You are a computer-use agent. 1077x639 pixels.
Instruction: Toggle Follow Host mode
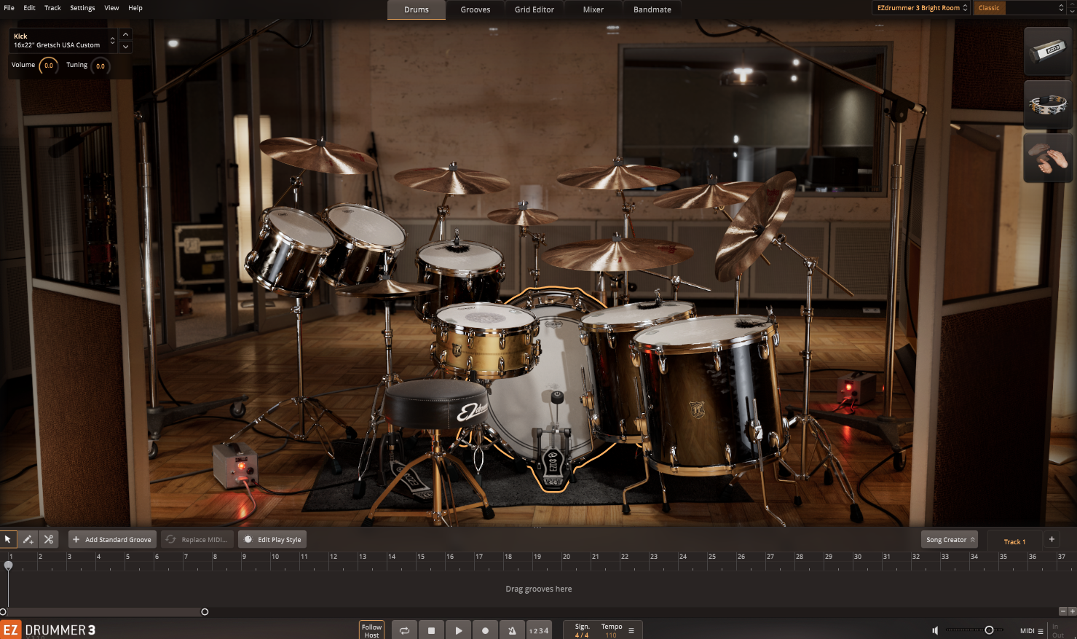371,630
